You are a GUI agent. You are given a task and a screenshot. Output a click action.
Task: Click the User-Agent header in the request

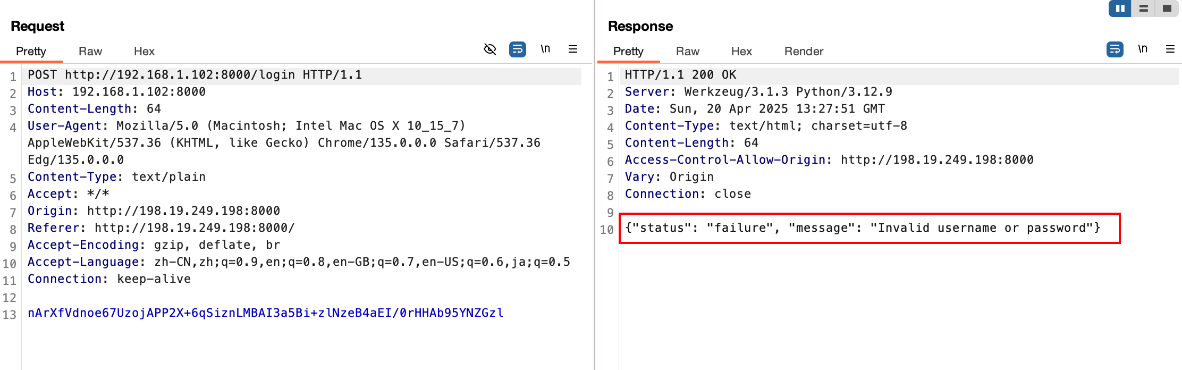284,143
